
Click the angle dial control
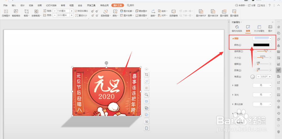pos(252,77)
